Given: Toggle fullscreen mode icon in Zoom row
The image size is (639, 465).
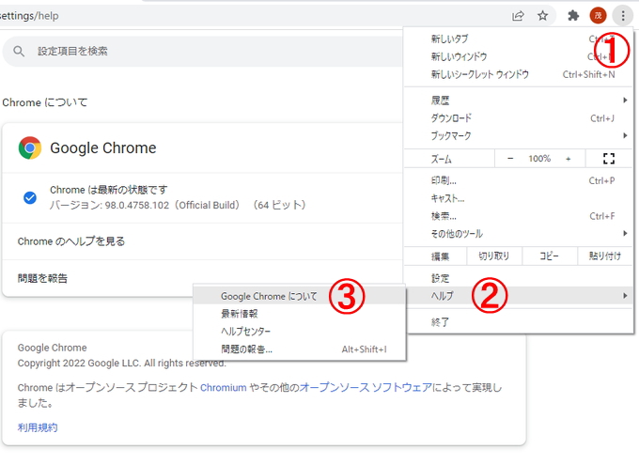Looking at the screenshot, I should pyautogui.click(x=609, y=159).
